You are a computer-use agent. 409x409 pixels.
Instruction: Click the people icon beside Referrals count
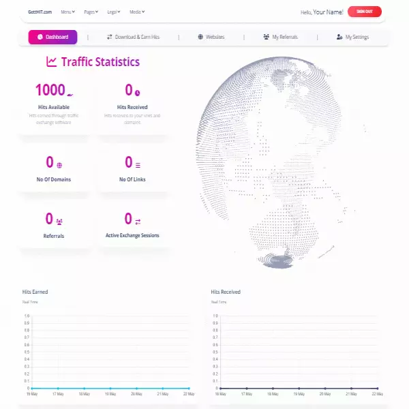(x=59, y=222)
